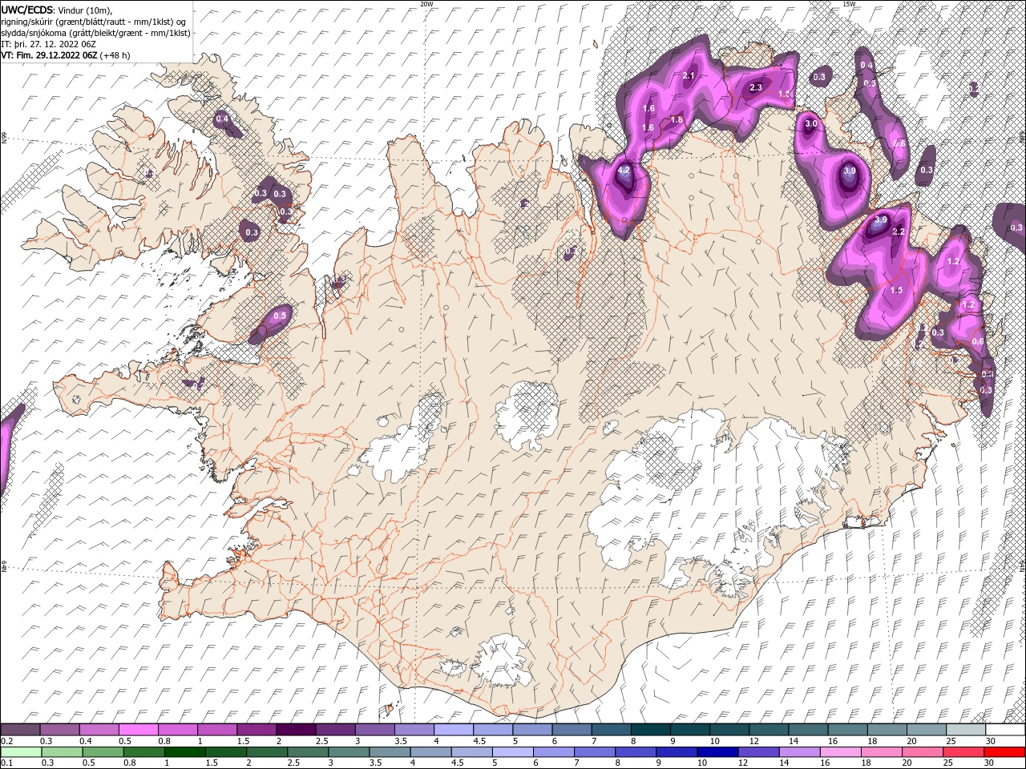Viewport: 1026px width, 769px height.
Task: Click the 3.0 precipitation value on map
Action: (811, 124)
